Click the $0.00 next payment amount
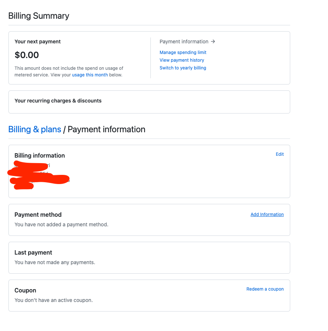328x331 pixels. point(26,55)
